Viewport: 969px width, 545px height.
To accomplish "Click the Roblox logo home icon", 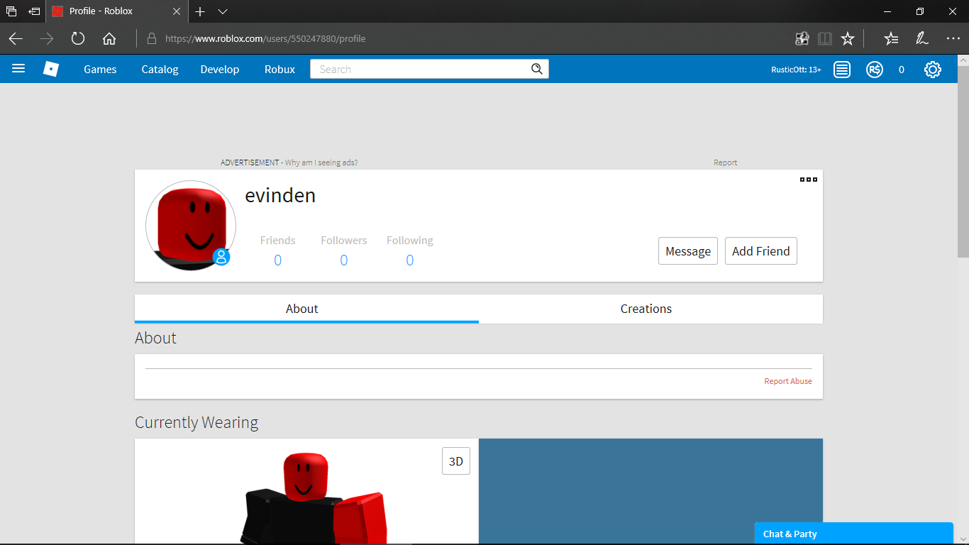I will click(51, 69).
